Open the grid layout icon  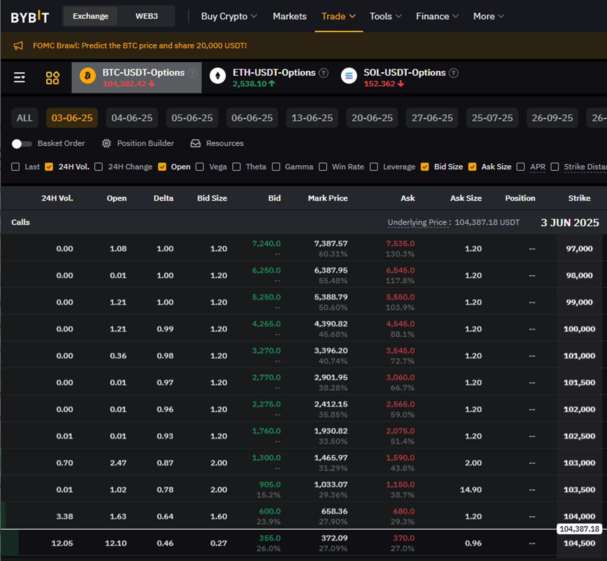point(52,78)
